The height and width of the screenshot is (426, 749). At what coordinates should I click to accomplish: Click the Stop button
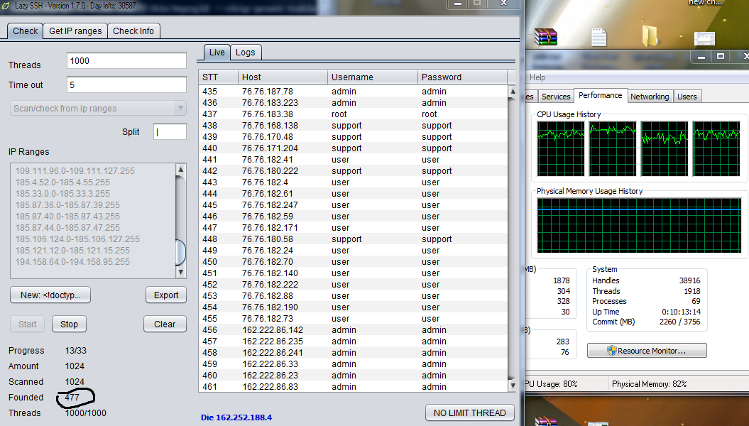[x=69, y=324]
